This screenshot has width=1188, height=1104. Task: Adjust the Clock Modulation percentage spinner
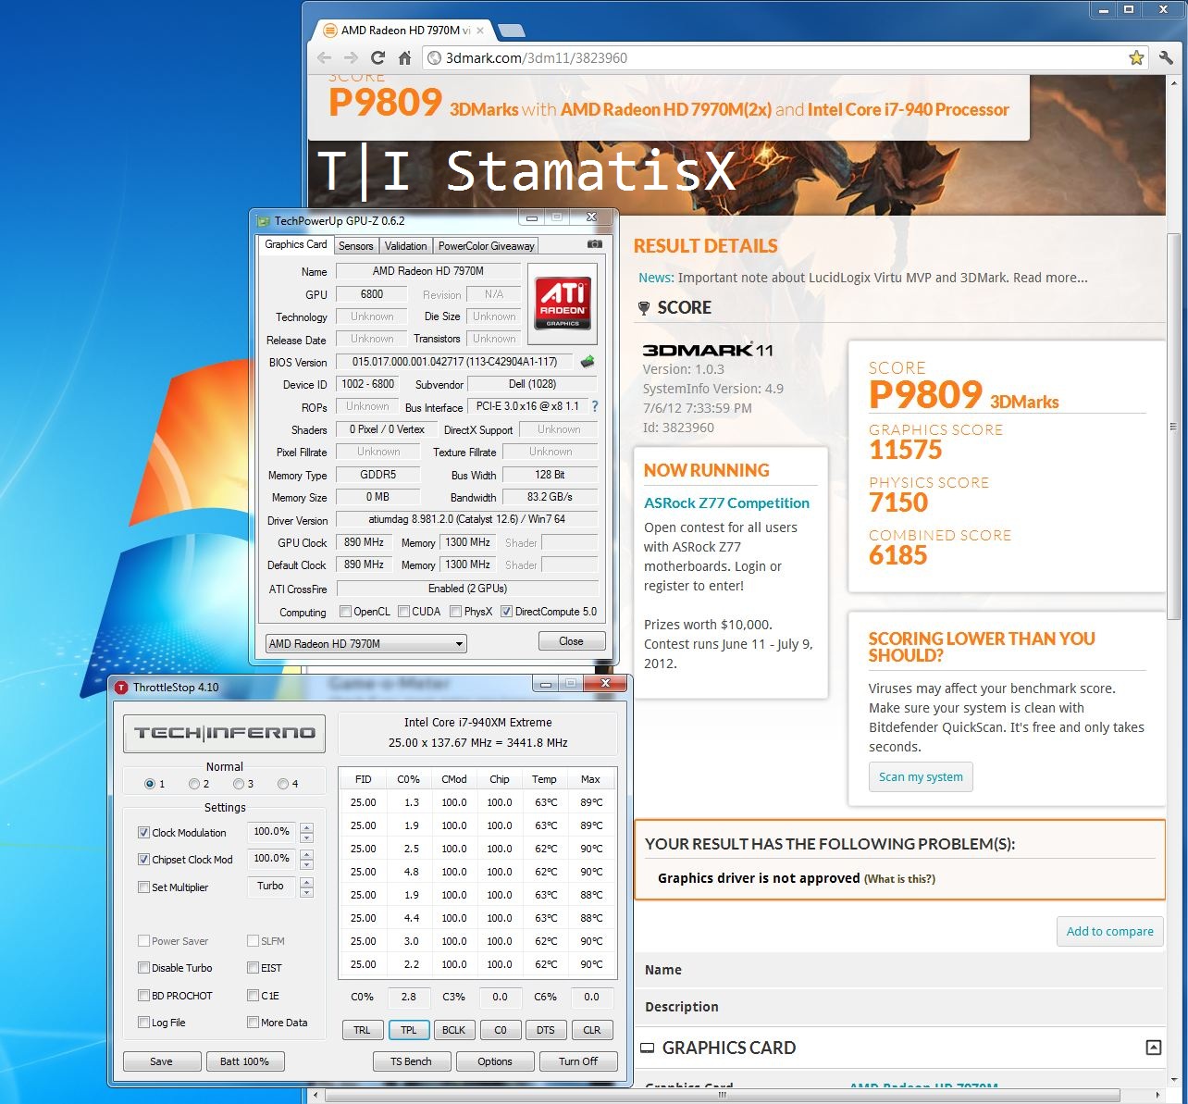[x=306, y=833]
